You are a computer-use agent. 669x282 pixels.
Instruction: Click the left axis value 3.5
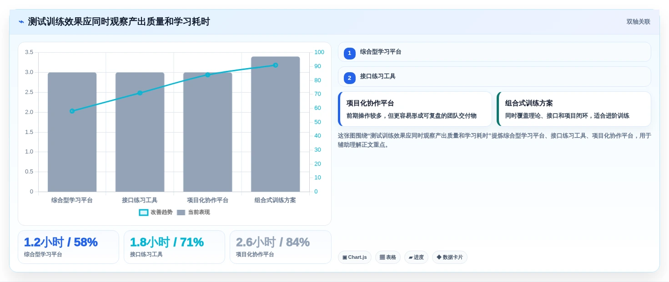29,52
